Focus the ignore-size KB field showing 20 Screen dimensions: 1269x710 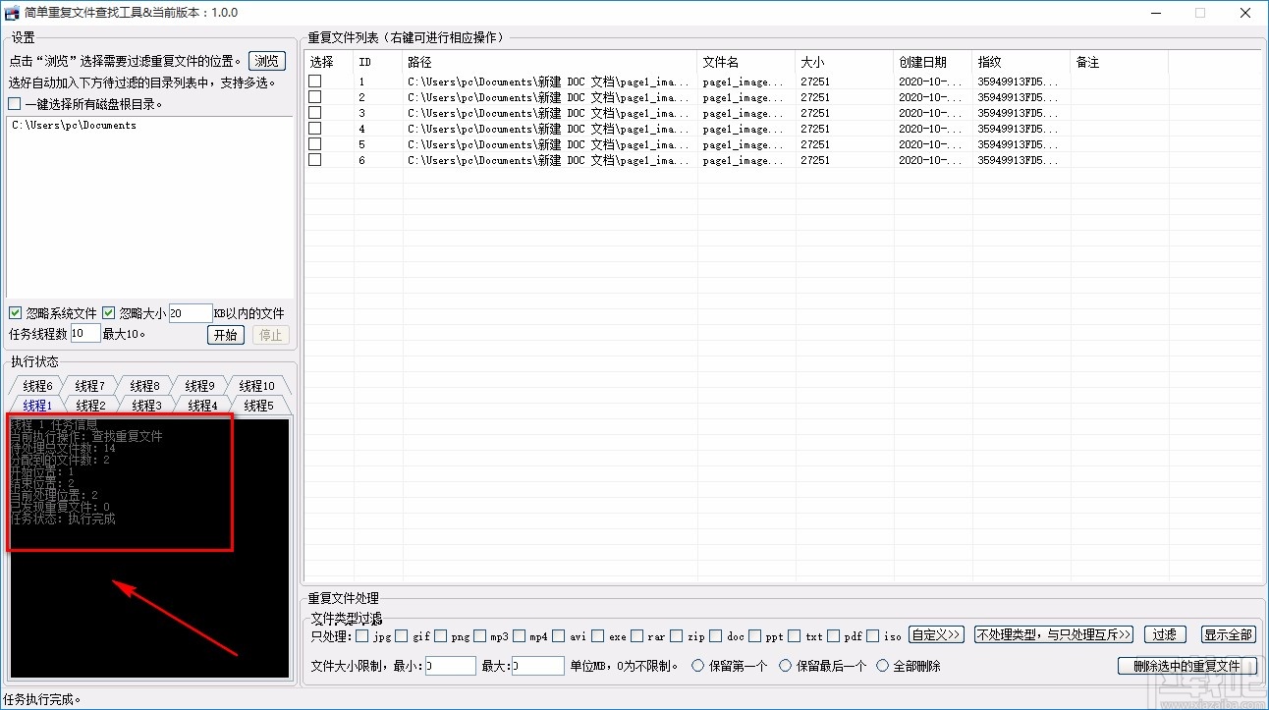191,313
